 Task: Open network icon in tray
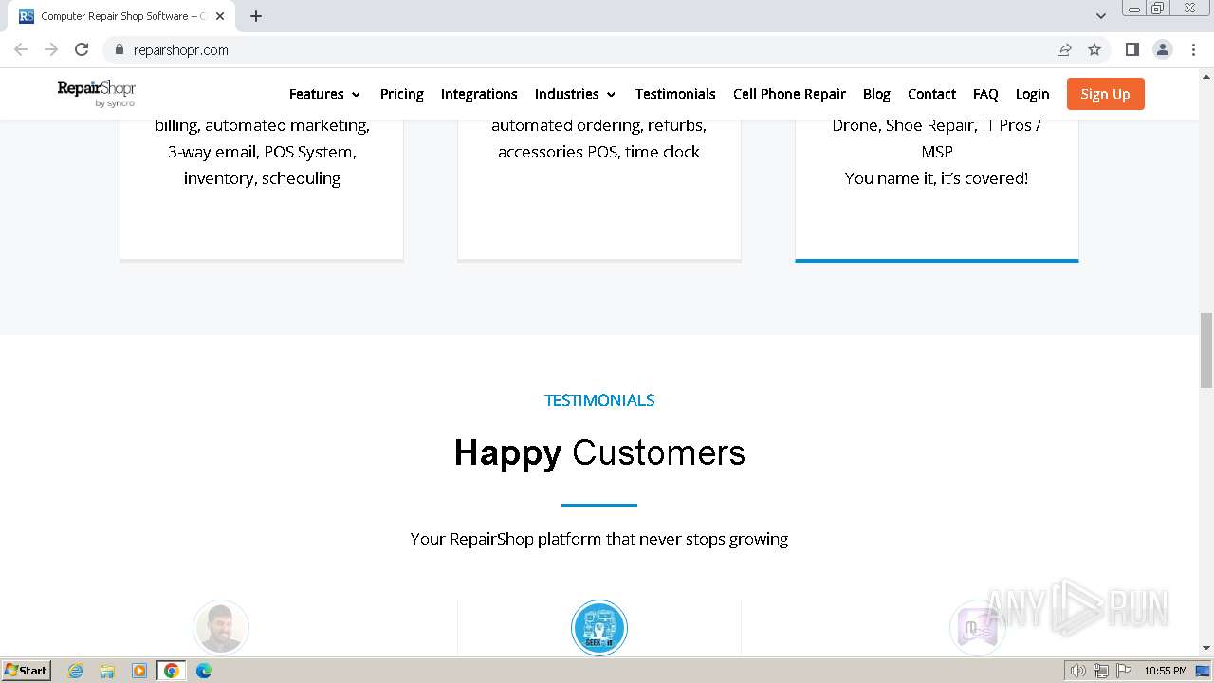click(1101, 671)
